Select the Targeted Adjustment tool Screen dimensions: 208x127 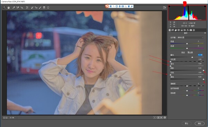tap(22, 8)
